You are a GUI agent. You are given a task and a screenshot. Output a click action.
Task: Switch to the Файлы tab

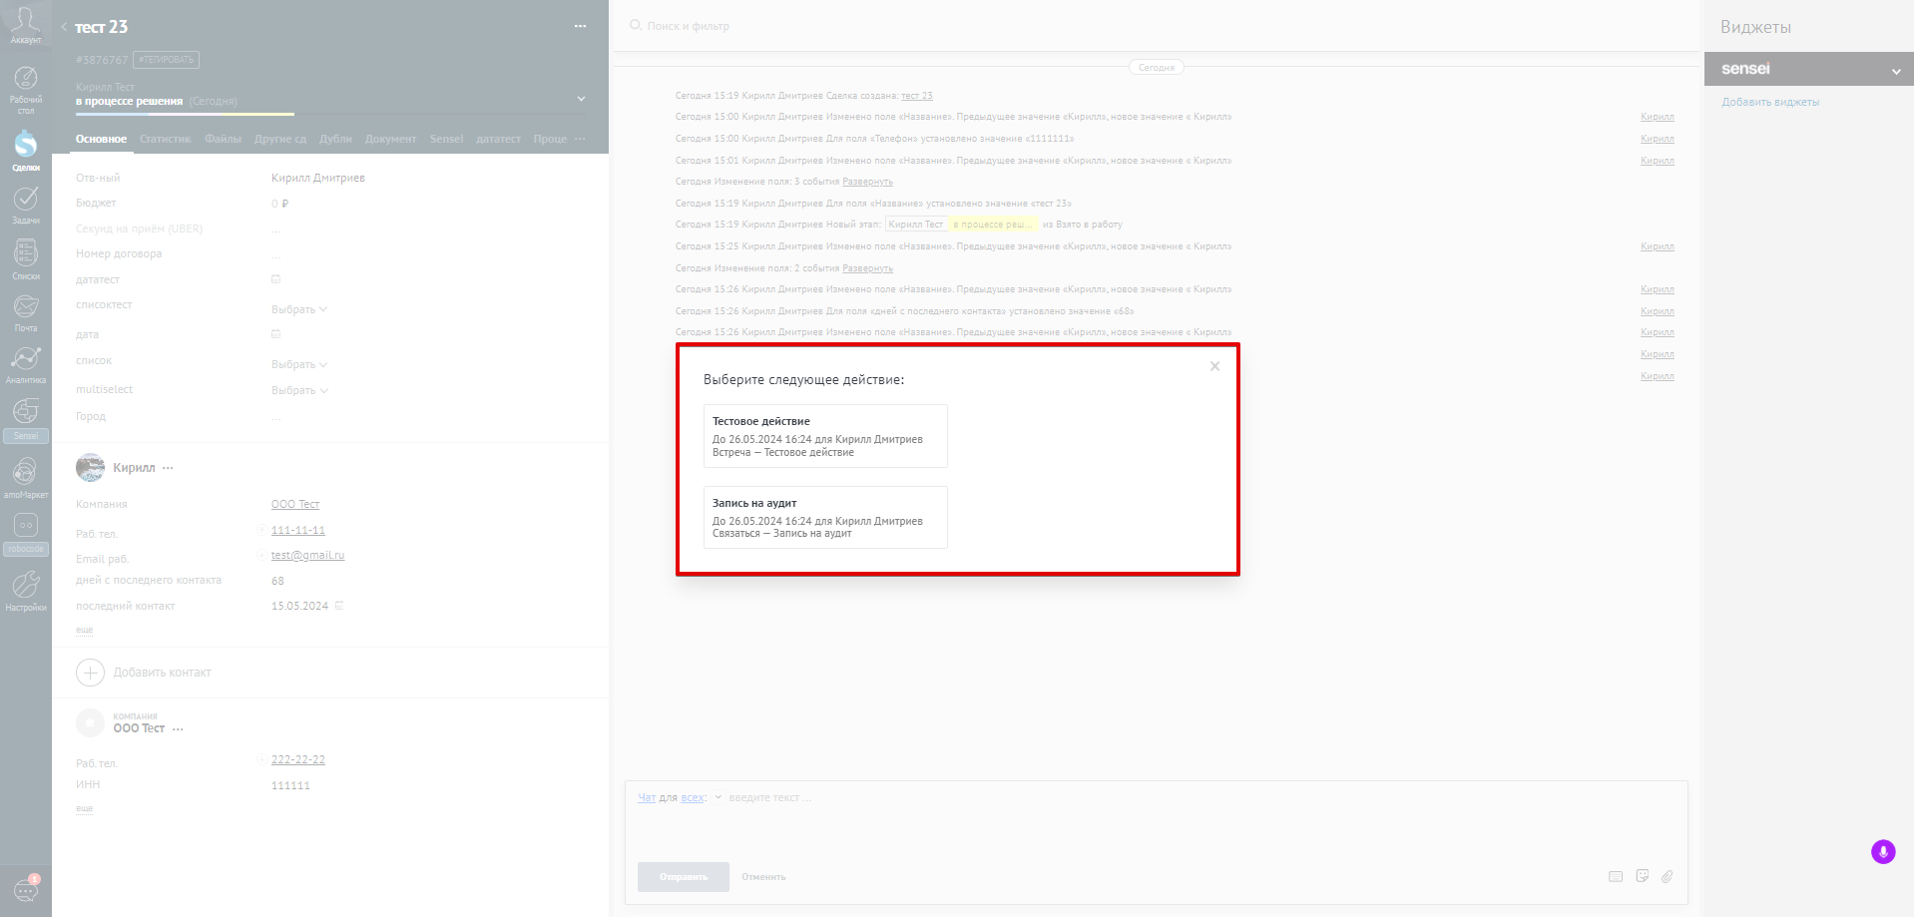click(223, 139)
